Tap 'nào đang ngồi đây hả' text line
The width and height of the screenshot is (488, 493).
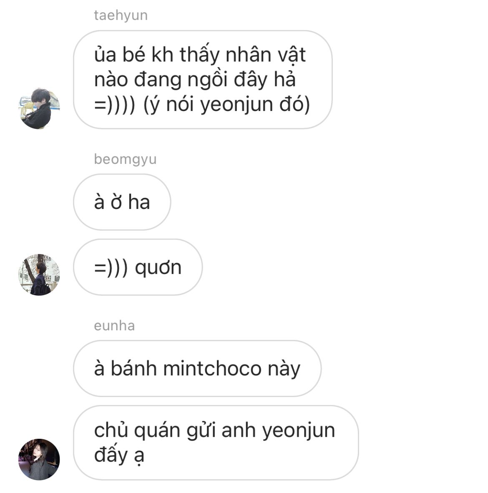(x=195, y=80)
